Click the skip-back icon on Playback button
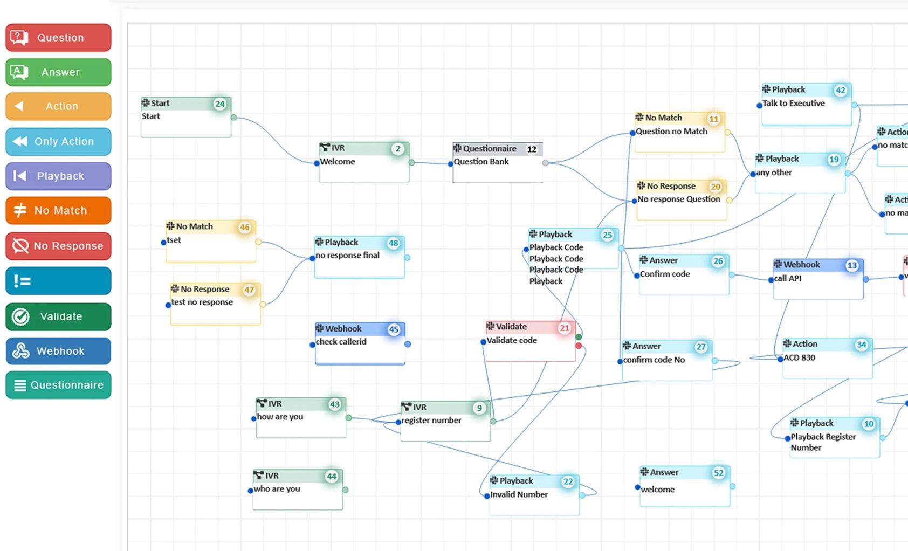The image size is (908, 551). point(19,176)
